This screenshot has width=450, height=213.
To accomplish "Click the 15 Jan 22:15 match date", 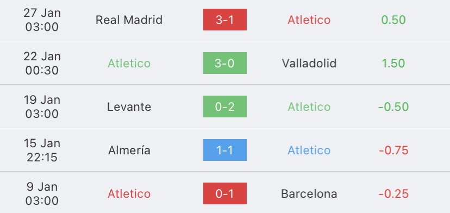I will [x=42, y=150].
